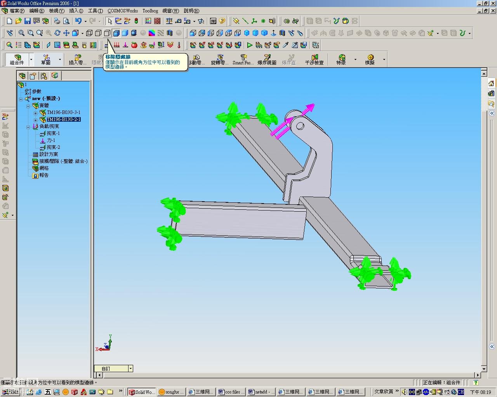Select the 網格 (Mesh) tree item
The image size is (497, 397).
41,168
